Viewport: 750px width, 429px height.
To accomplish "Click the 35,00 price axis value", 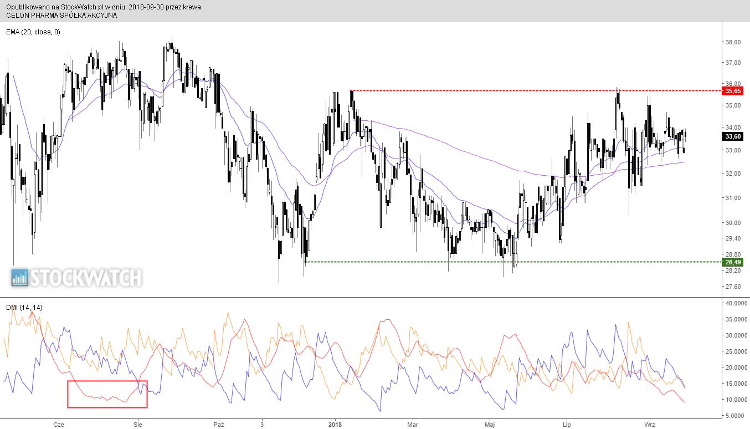I will (733, 105).
